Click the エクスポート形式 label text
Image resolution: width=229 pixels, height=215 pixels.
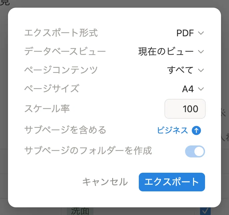pyautogui.click(x=61, y=33)
